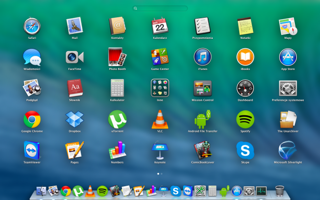Open the Kontakty address book app
This screenshot has width=320, height=200.
pos(117,26)
